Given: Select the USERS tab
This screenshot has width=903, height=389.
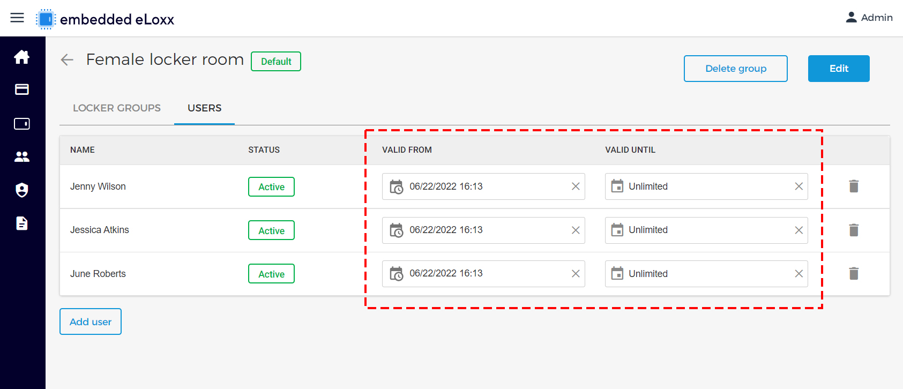Looking at the screenshot, I should coord(204,108).
